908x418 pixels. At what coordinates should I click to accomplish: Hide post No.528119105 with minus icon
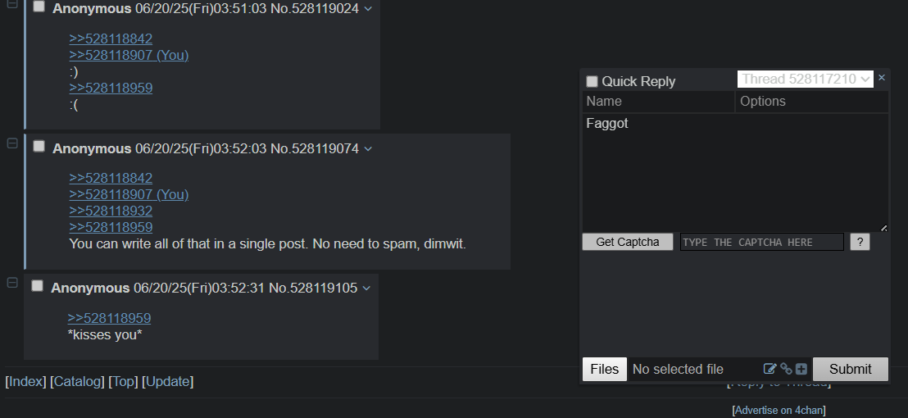12,283
